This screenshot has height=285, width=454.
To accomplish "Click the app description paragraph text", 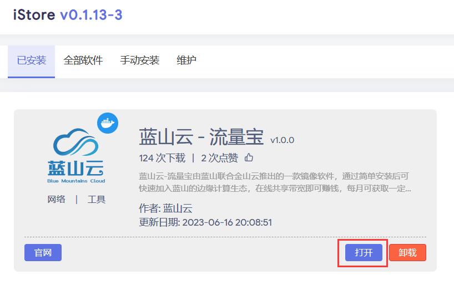I will [275, 182].
